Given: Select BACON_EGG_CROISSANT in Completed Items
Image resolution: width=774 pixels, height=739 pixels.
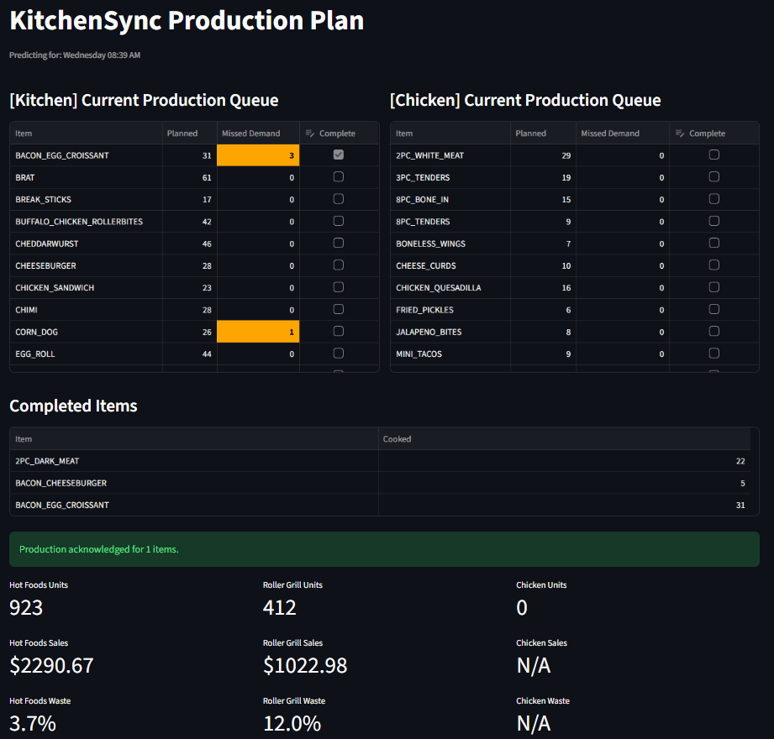Looking at the screenshot, I should (x=194, y=505).
